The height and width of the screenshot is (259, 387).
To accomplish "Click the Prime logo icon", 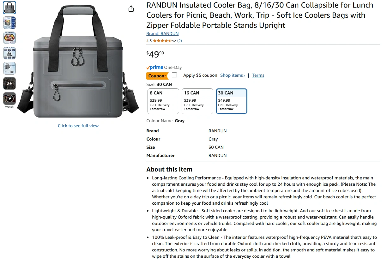I will click(x=155, y=67).
